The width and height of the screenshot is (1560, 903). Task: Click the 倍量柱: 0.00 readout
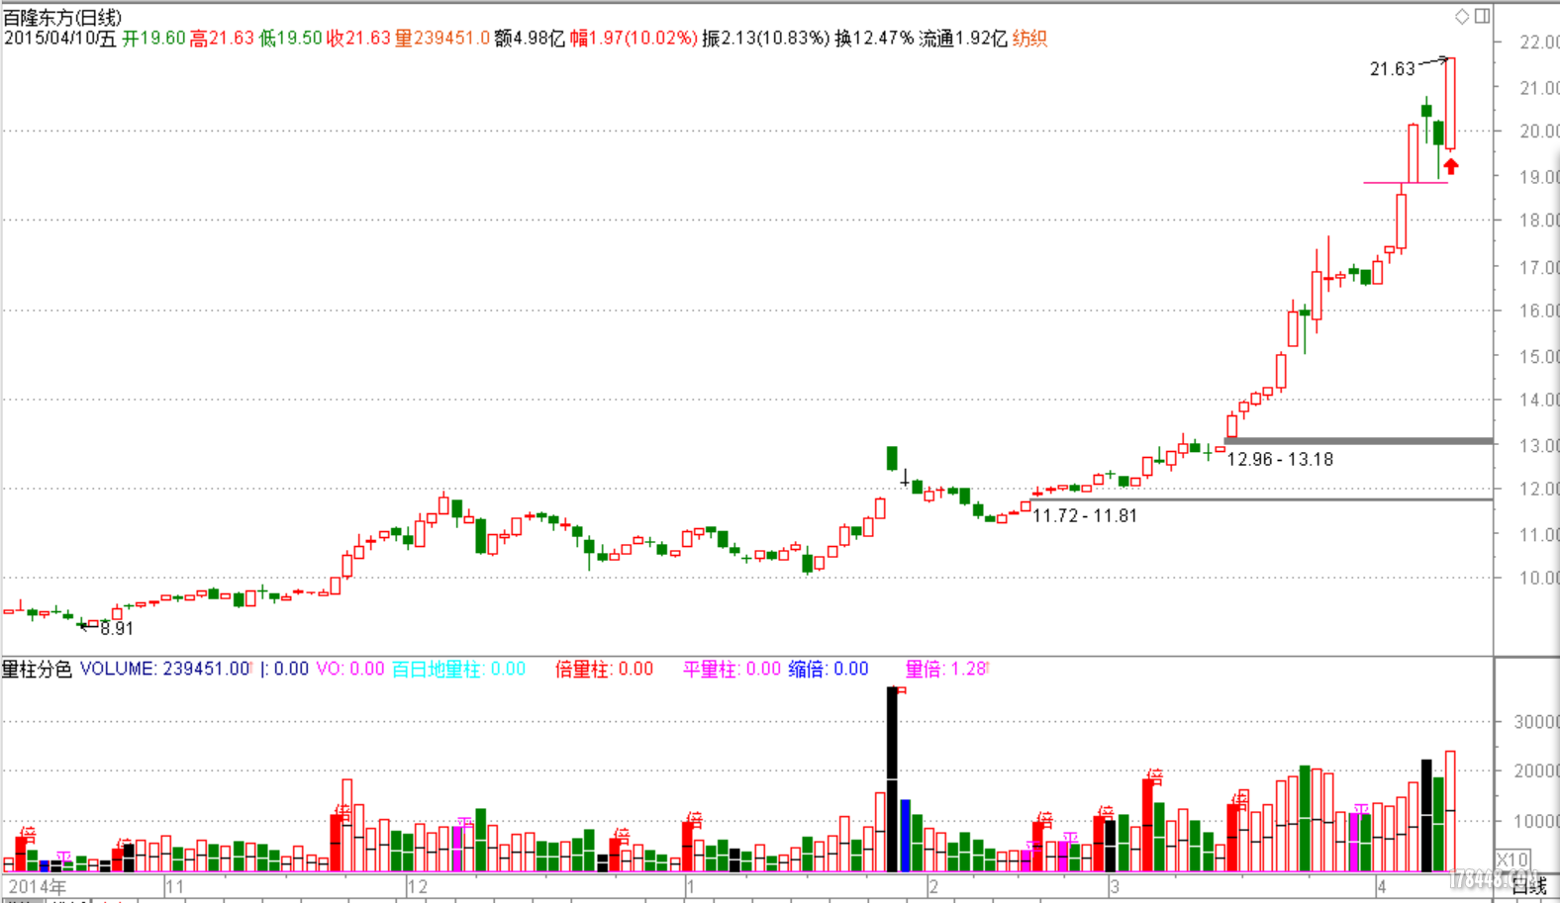(x=604, y=670)
